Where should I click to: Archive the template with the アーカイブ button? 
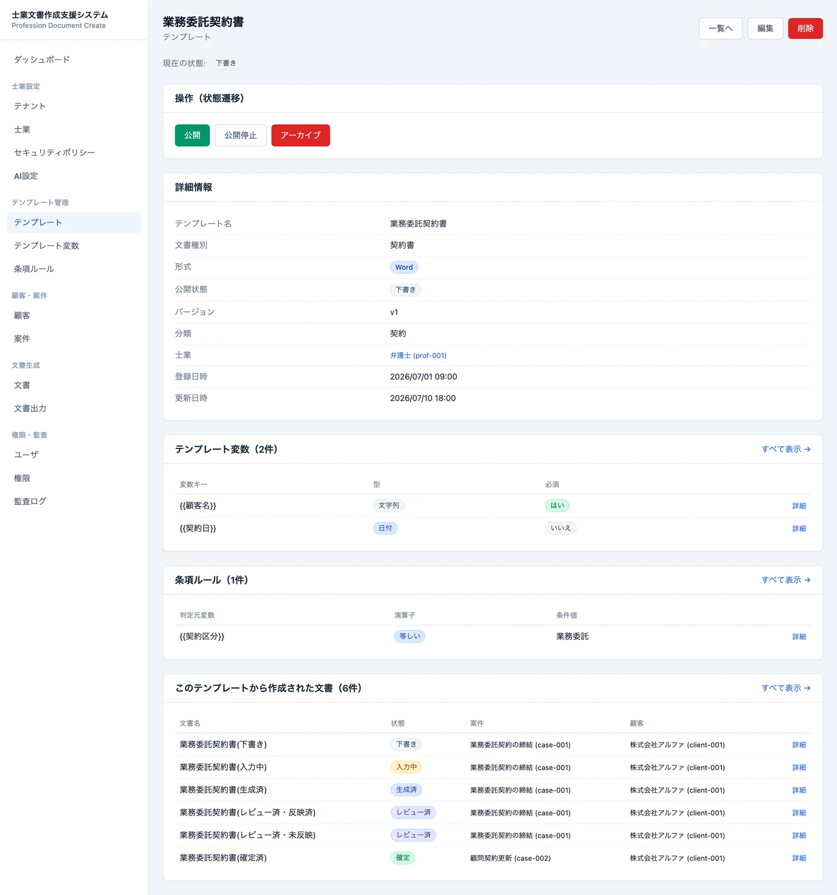coord(301,135)
